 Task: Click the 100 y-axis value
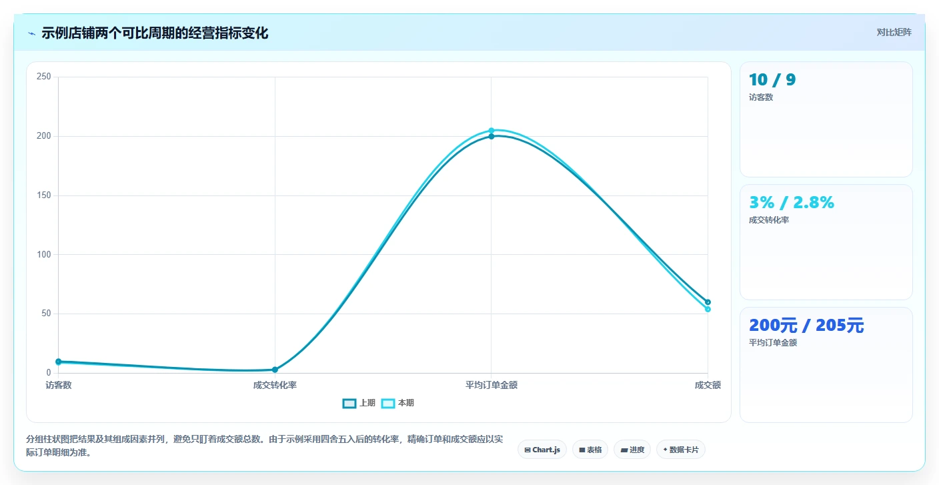tap(44, 254)
